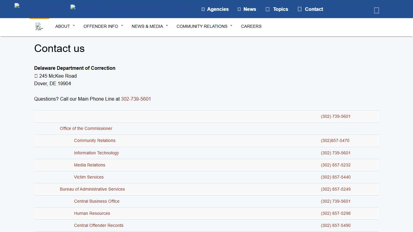Expand the ABOUT dropdown menu
The height and width of the screenshot is (232, 413).
pyautogui.click(x=65, y=27)
